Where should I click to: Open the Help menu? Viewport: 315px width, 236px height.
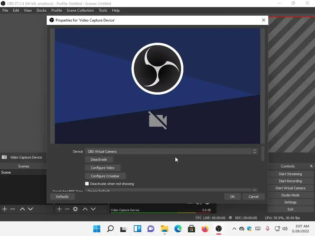click(x=116, y=10)
